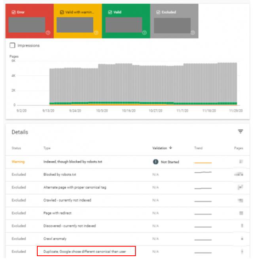
Task: Open Crawled - currently not indexed row
Action: [67, 200]
